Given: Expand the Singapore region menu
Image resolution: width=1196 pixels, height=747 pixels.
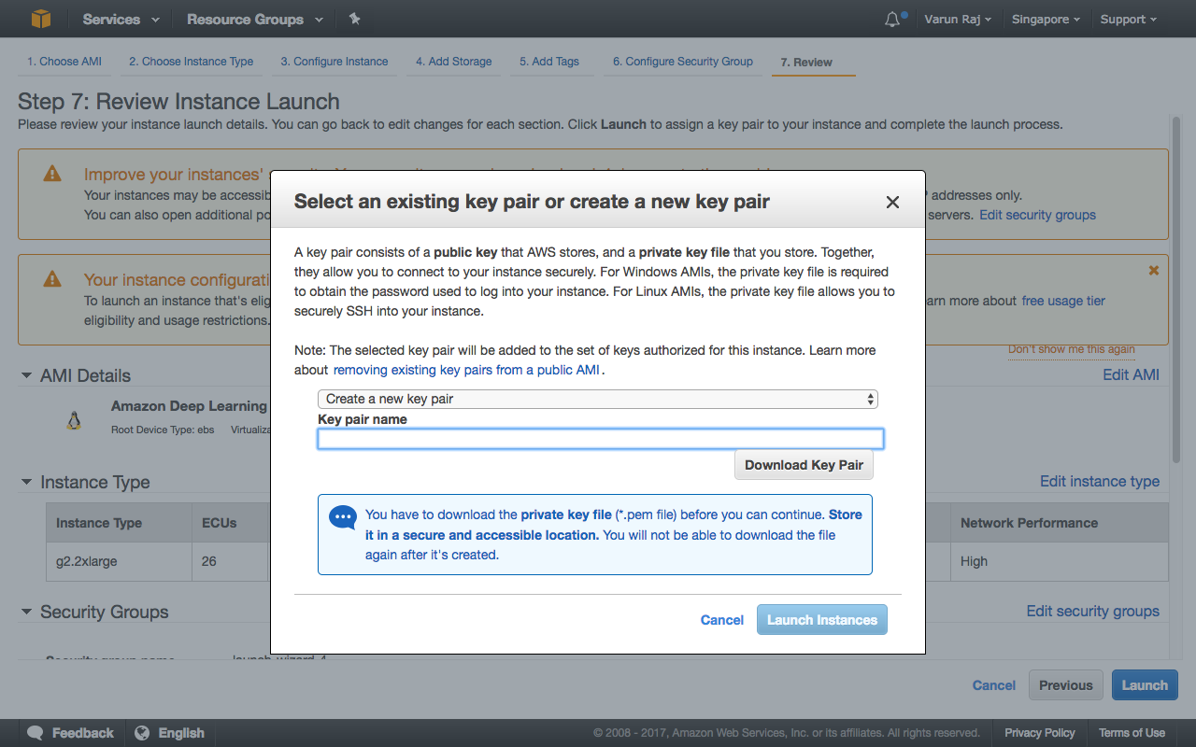Looking at the screenshot, I should 1046,20.
